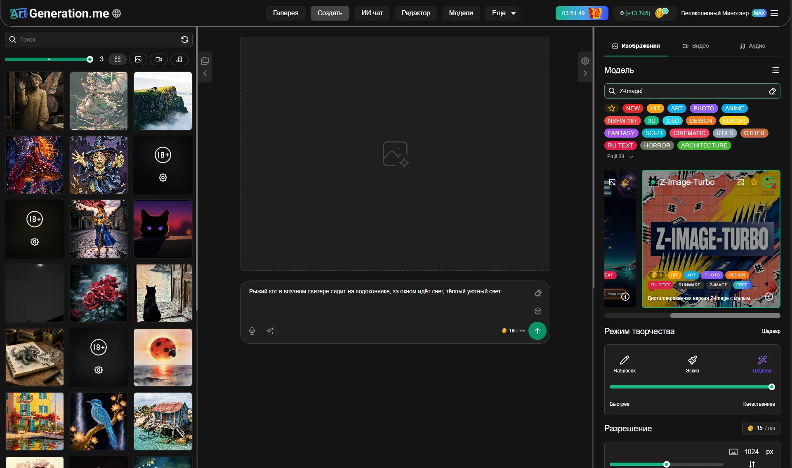The height and width of the screenshot is (468, 792).
Task: Click the prompt text area
Action: [x=388, y=301]
